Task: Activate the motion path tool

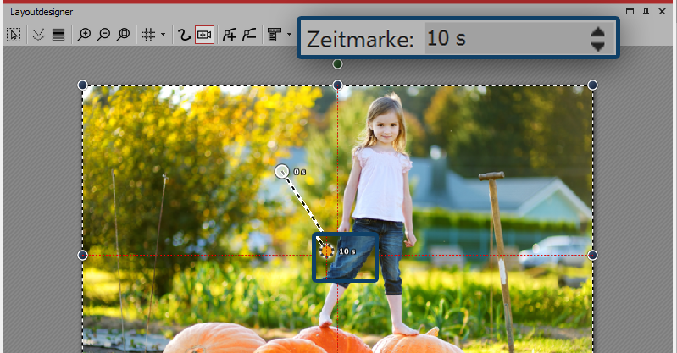Action: click(x=185, y=35)
